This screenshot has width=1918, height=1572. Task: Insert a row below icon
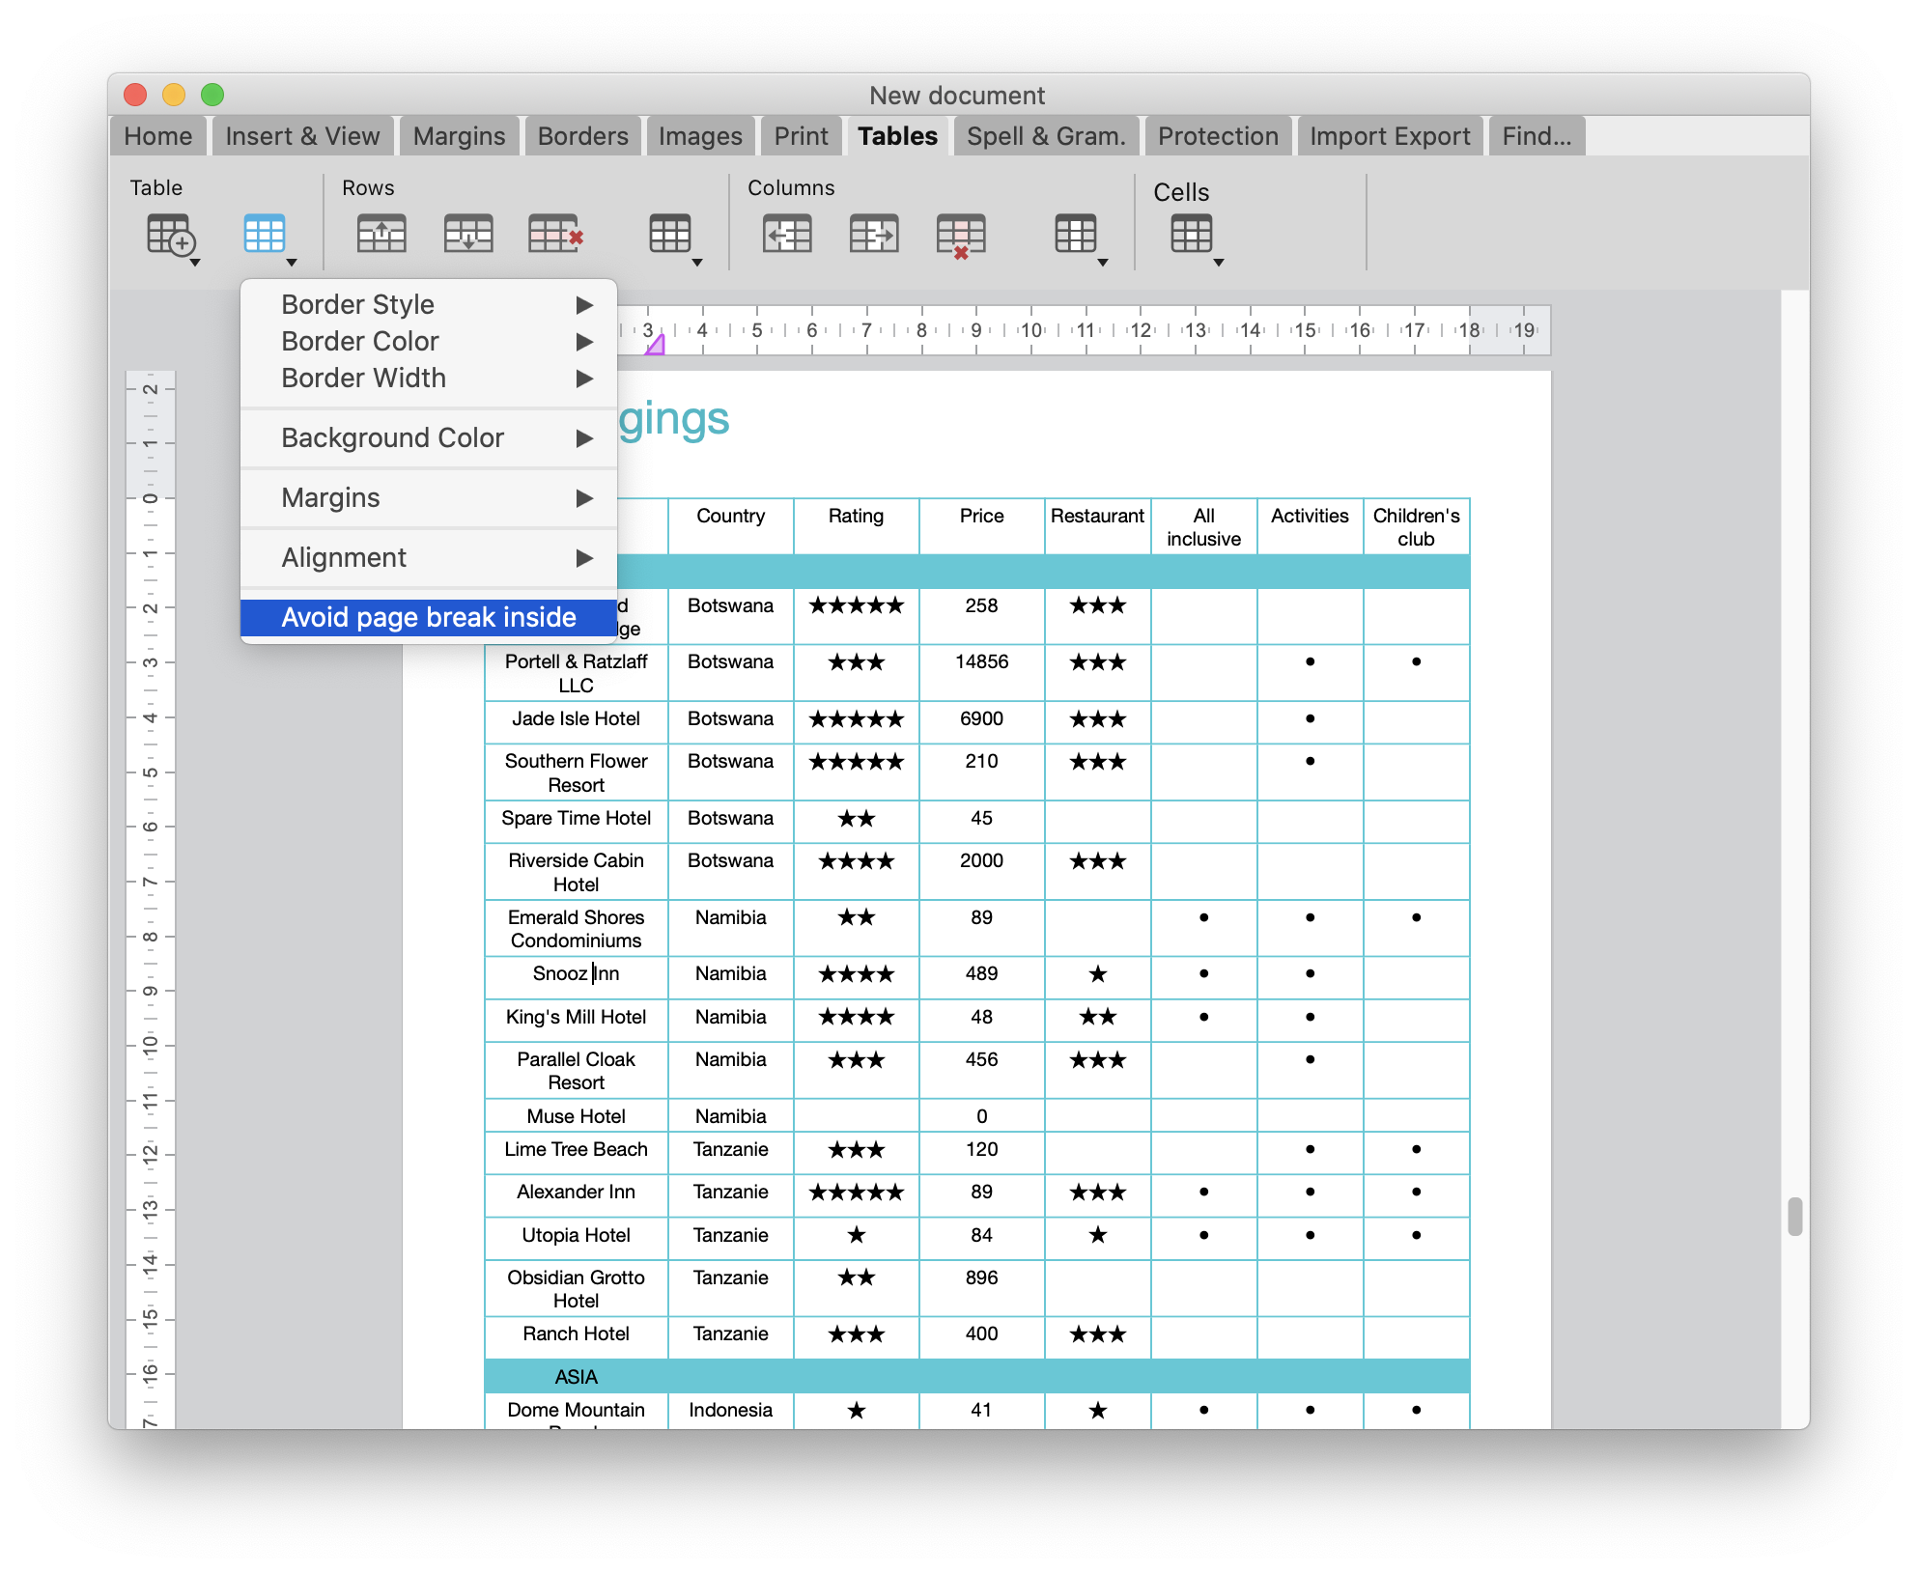coord(468,235)
